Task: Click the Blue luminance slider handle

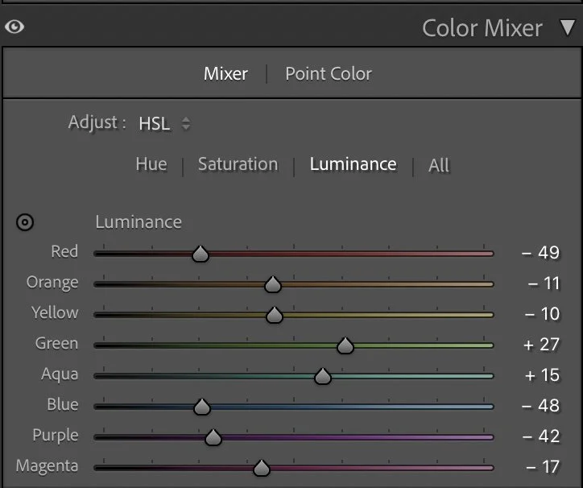Action: pyautogui.click(x=202, y=407)
